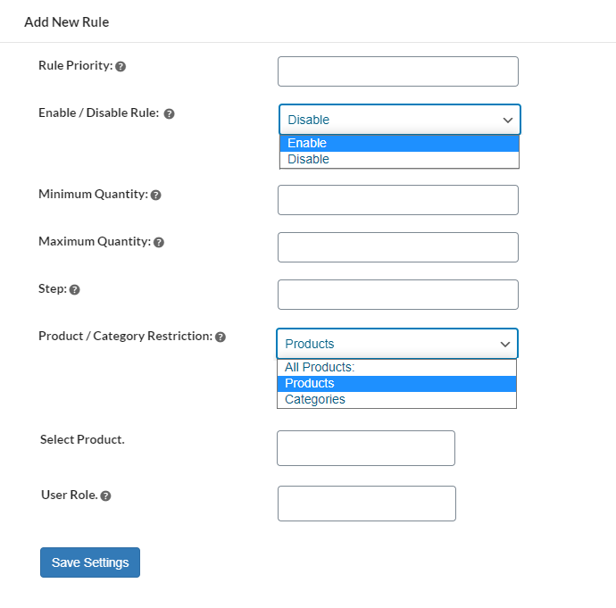Image resolution: width=616 pixels, height=608 pixels.
Task: Select the All Products option
Action: click(x=396, y=367)
